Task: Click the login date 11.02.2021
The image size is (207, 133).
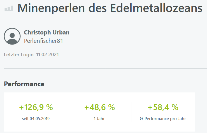Action: pyautogui.click(x=47, y=54)
